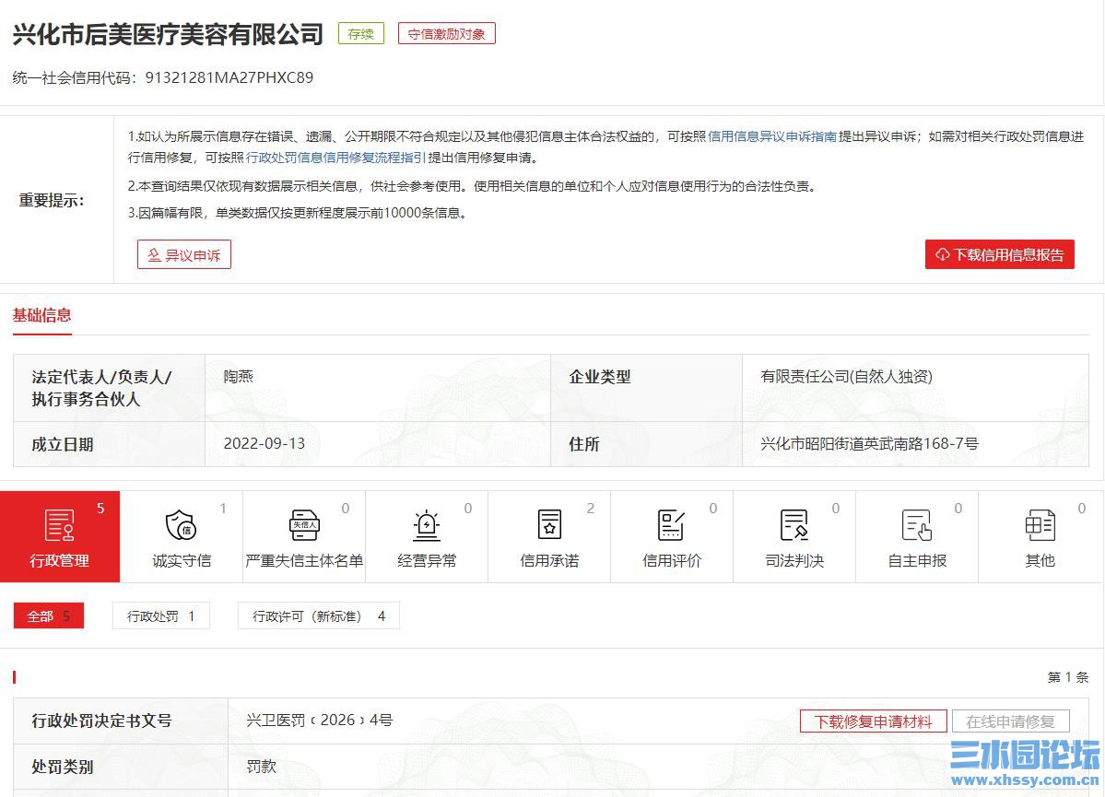This screenshot has height=797, width=1105.
Task: Click the 住所 field label
Action: point(584,445)
